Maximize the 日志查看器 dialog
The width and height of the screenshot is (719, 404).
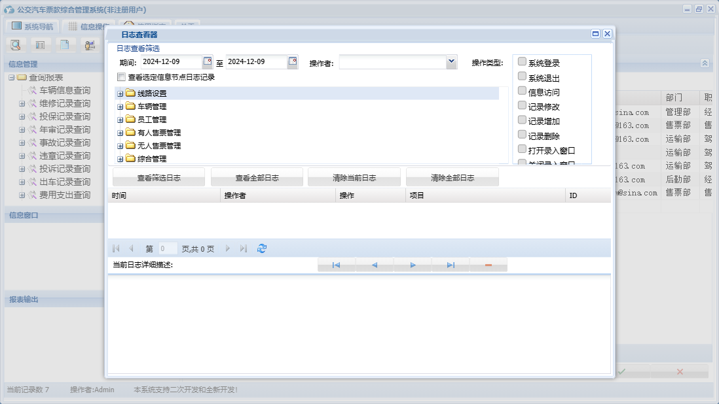(x=596, y=34)
